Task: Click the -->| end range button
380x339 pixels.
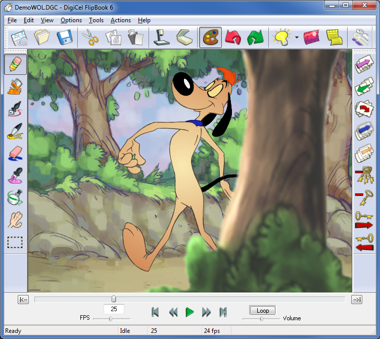Action: (x=357, y=300)
